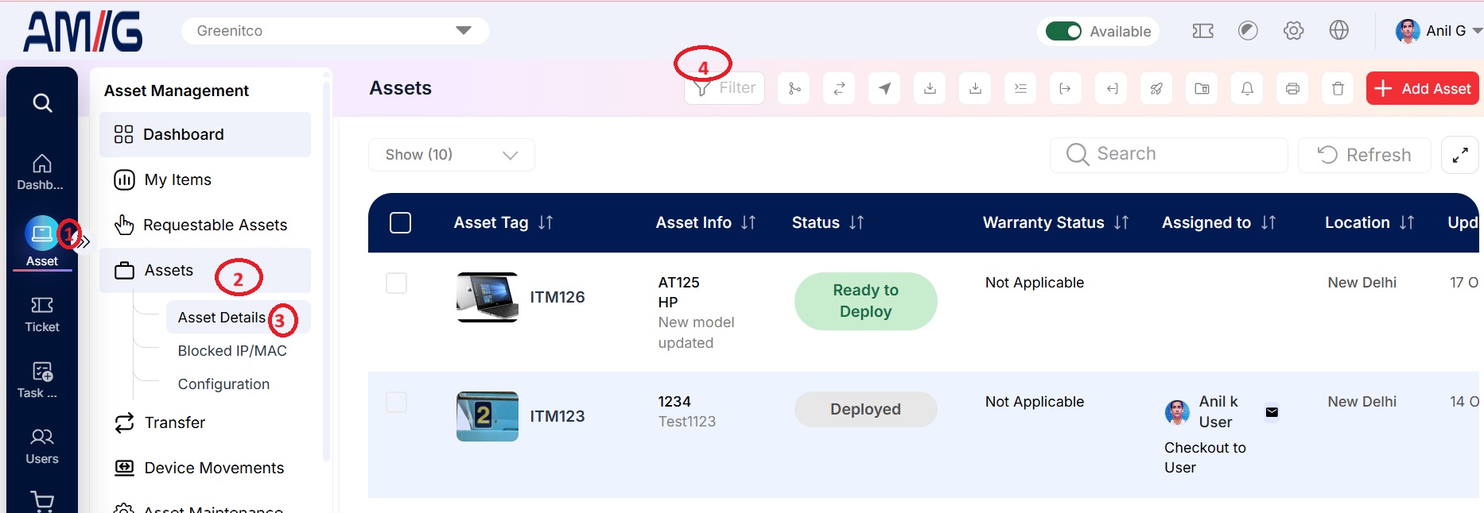Sort the table by Asset Tag
The image size is (1484, 513).
[546, 223]
